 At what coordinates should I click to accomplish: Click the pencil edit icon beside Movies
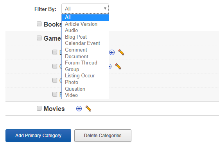coord(88,109)
